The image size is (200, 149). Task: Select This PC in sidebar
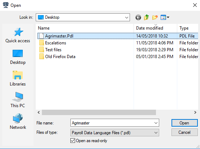18,100
